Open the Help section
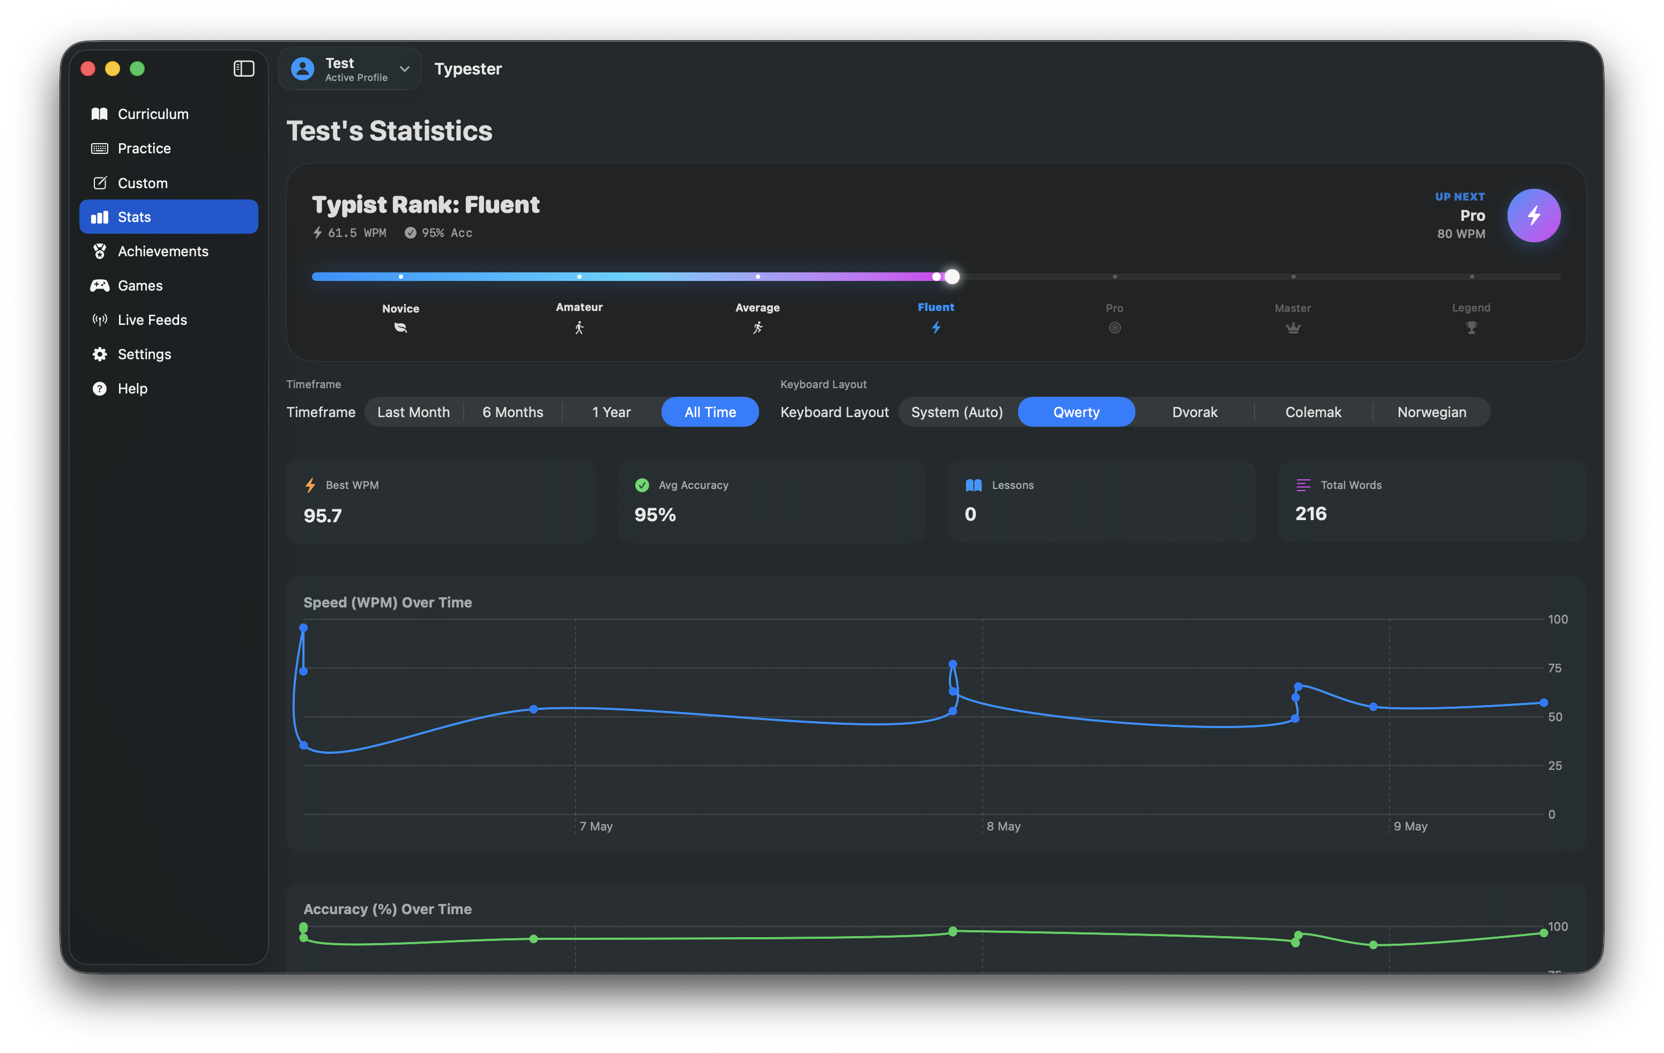Viewport: 1664px width, 1053px height. tap(169, 388)
